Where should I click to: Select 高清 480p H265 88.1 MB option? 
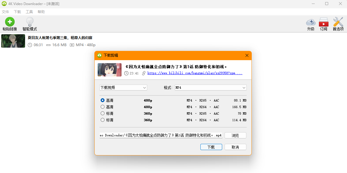(103, 100)
